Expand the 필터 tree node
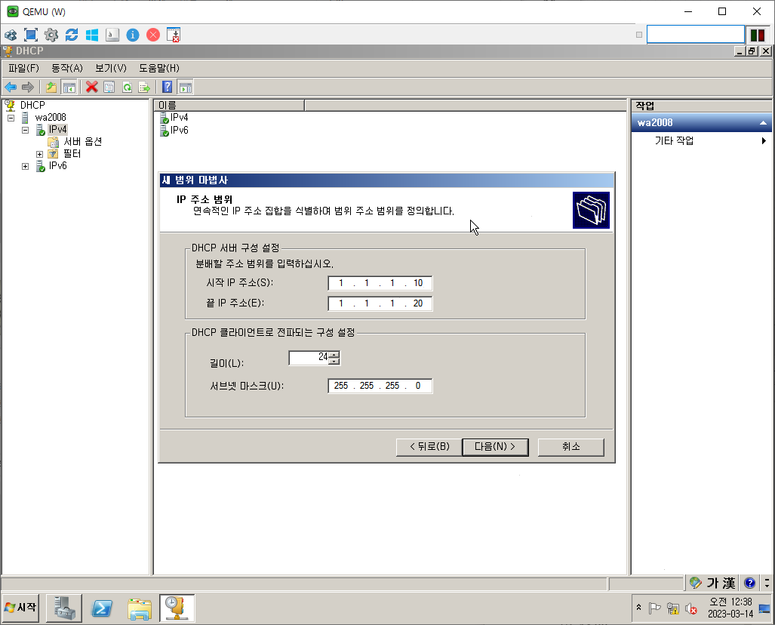The width and height of the screenshot is (775, 625). click(39, 154)
